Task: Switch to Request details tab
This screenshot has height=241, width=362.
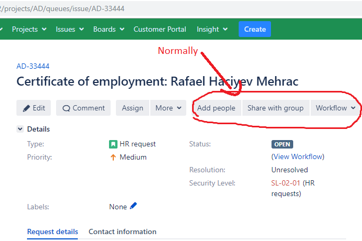Action: coord(52,231)
